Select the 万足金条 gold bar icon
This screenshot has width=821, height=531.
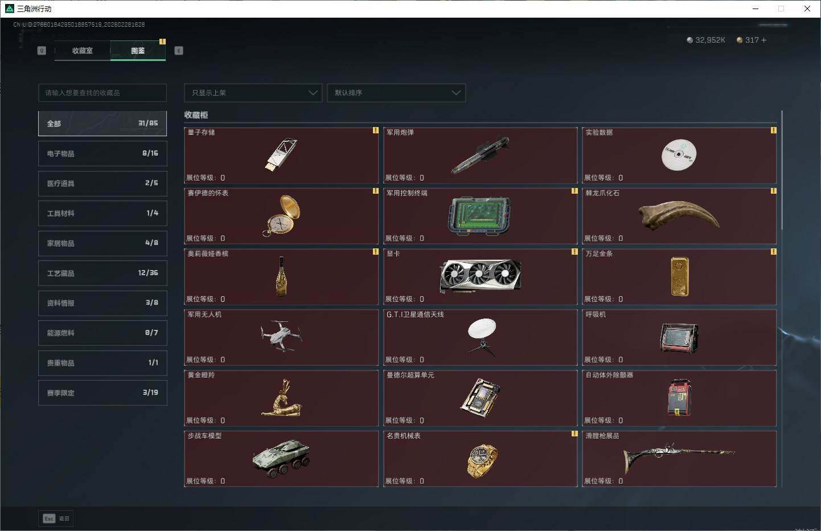(679, 276)
